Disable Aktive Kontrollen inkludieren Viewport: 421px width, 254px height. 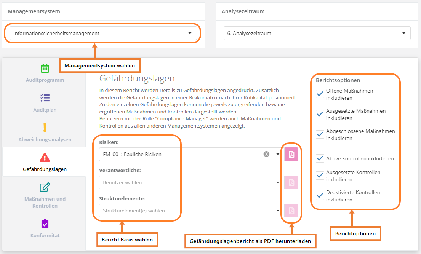(x=320, y=158)
